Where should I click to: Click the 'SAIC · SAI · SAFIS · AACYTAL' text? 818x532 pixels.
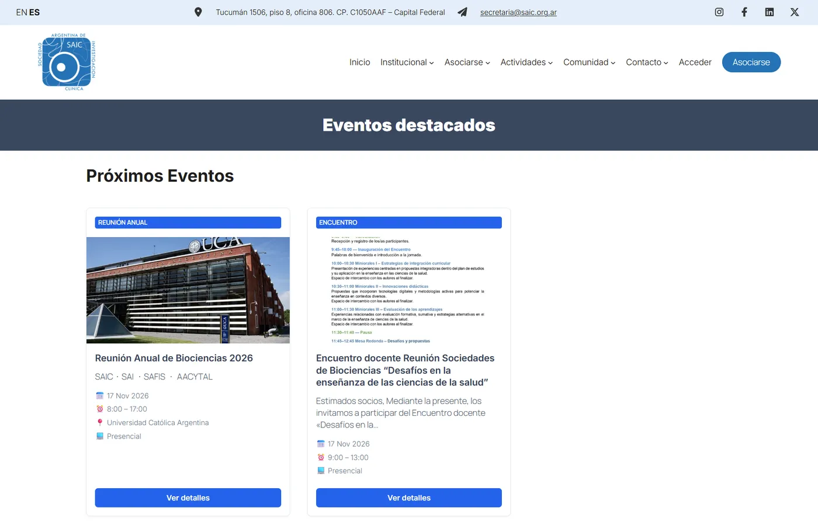[154, 377]
